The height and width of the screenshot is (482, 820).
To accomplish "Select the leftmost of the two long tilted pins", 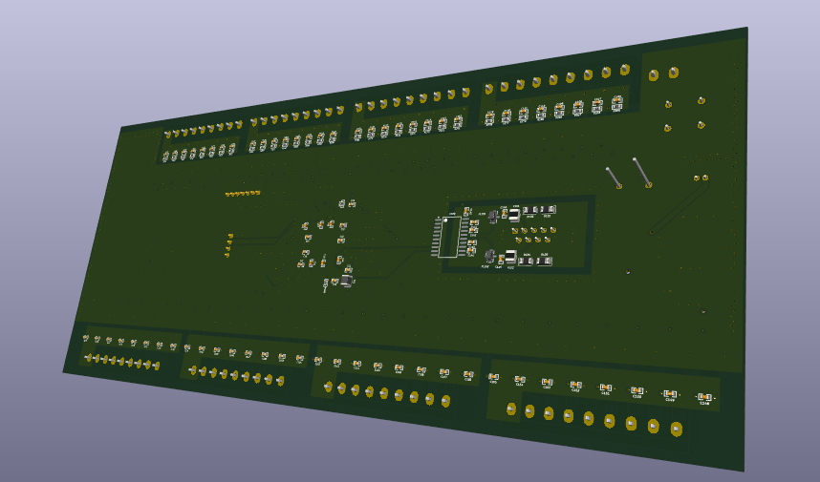I will 614,178.
